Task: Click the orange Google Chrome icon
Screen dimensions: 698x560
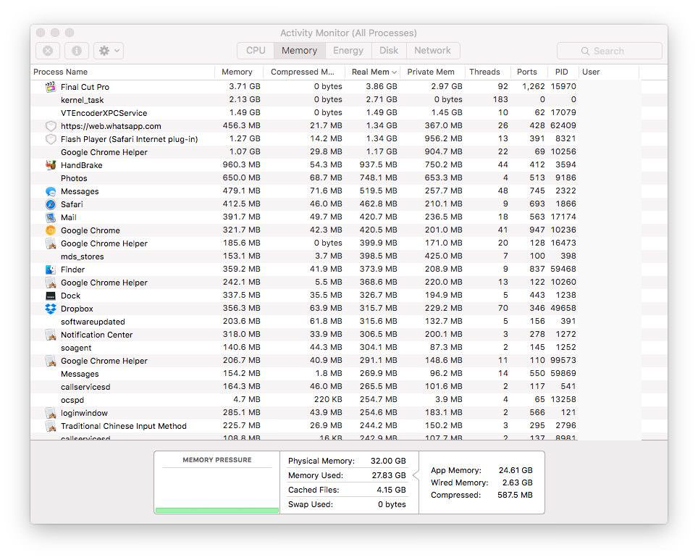Action: 51,230
